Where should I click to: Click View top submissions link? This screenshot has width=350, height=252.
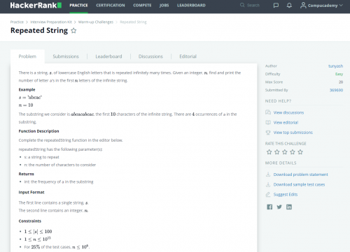(x=293, y=133)
